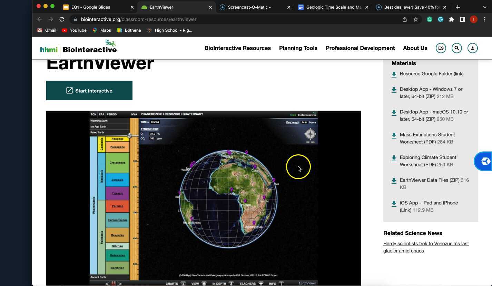Open VIEW pull-up in EarthViewer
Viewport: 492px width, 286px height.
coord(199,284)
